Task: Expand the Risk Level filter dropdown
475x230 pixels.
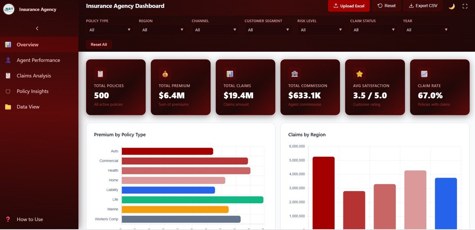Action: (321, 30)
